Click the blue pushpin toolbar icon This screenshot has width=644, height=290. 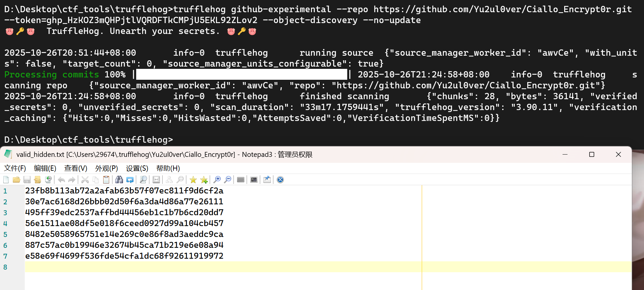(267, 180)
